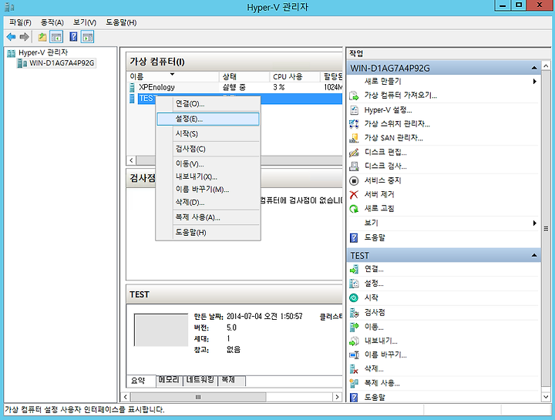This screenshot has width=555, height=420.
Task: Toggle the show/hide action pane toolbar icon
Action: click(87, 37)
